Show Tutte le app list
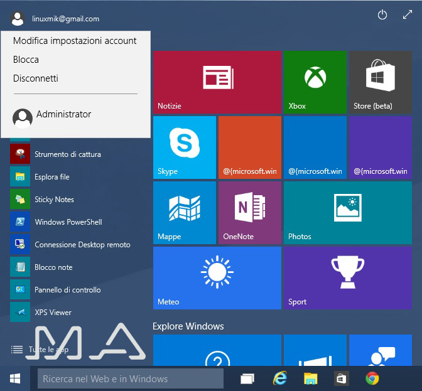The height and width of the screenshot is (391, 422). pos(40,350)
